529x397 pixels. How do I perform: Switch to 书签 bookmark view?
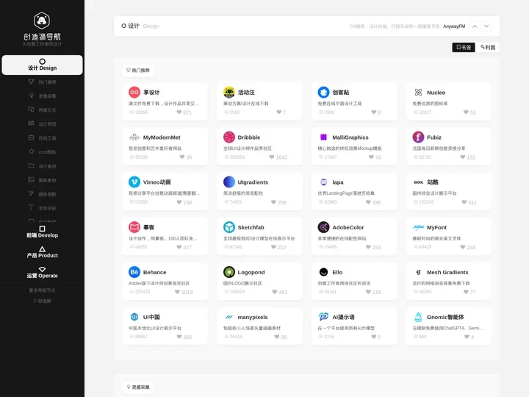click(x=464, y=47)
